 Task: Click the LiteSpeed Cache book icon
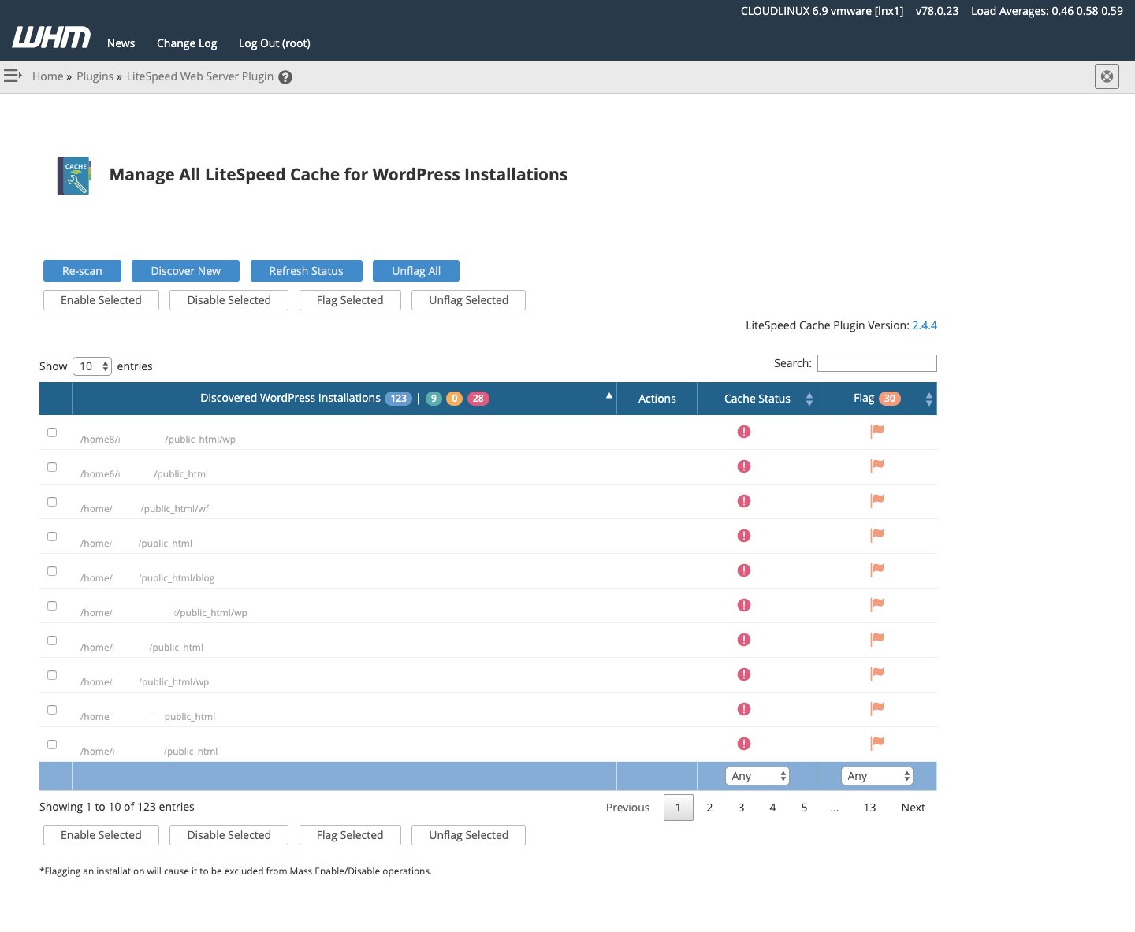[x=74, y=175]
